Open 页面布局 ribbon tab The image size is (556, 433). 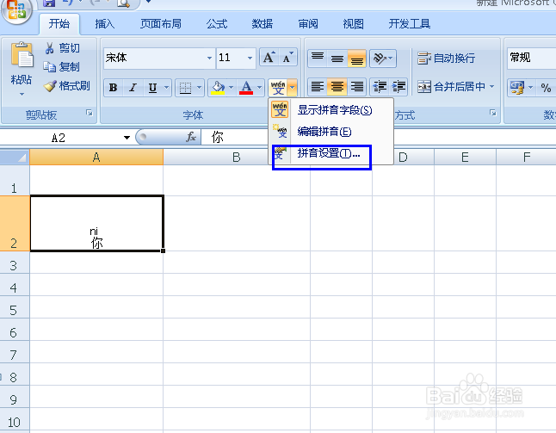[161, 24]
